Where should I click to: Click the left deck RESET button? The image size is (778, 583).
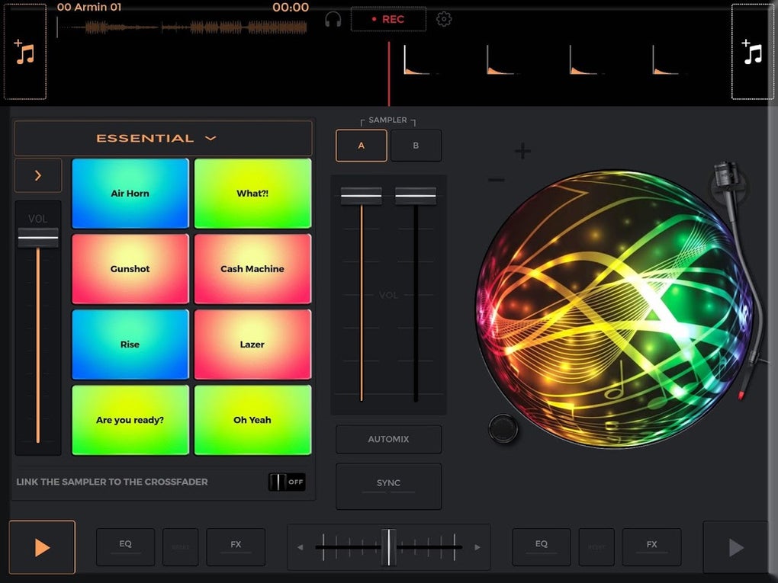pyautogui.click(x=181, y=547)
